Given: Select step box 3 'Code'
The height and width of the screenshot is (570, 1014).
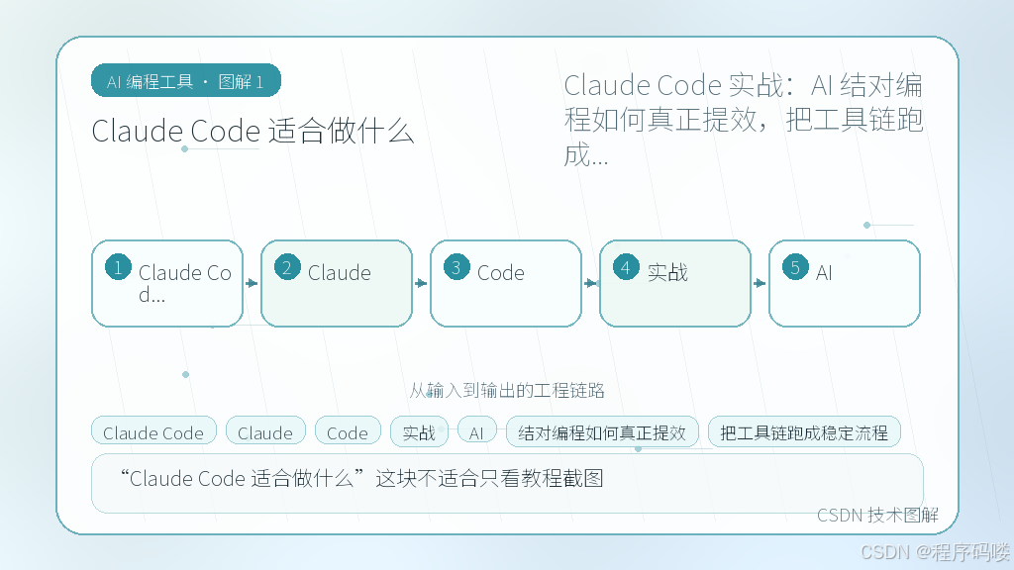Looking at the screenshot, I should 506,284.
